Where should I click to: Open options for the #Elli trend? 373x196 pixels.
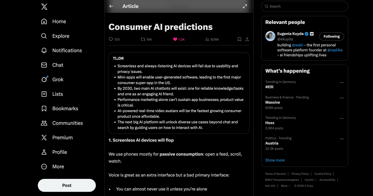pyautogui.click(x=342, y=82)
